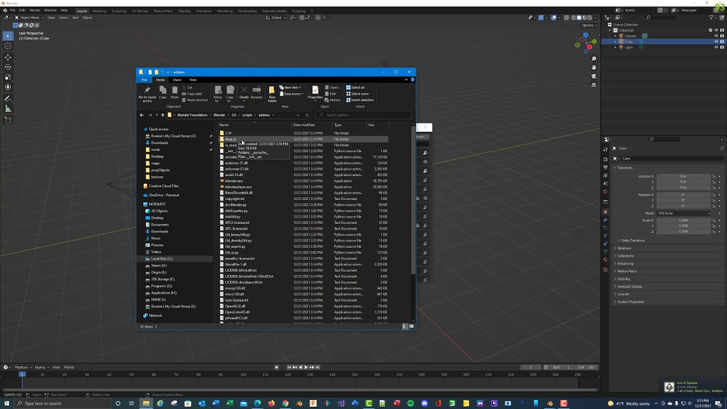Open the View tab in Explorer
727x409 pixels.
(193, 80)
